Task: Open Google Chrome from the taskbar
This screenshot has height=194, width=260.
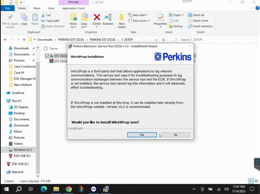Action: click(x=68, y=189)
